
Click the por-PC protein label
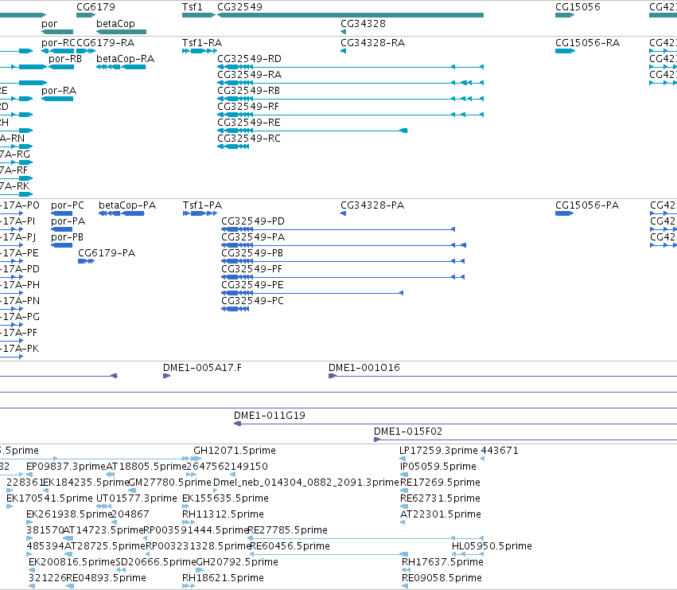68,205
